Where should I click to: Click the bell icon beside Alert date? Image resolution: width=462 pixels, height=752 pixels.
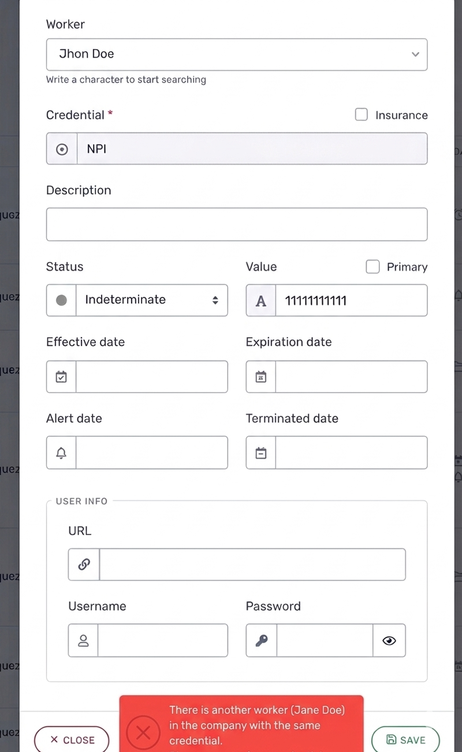click(x=61, y=453)
